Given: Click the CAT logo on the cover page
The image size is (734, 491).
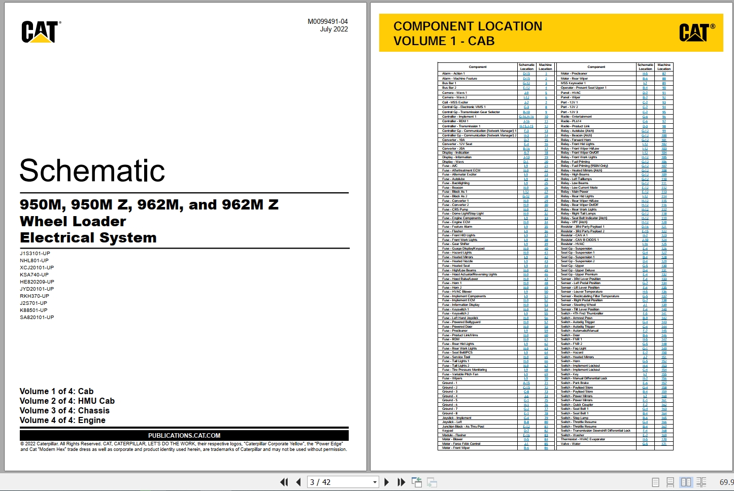Looking at the screenshot, I should coord(41,31).
